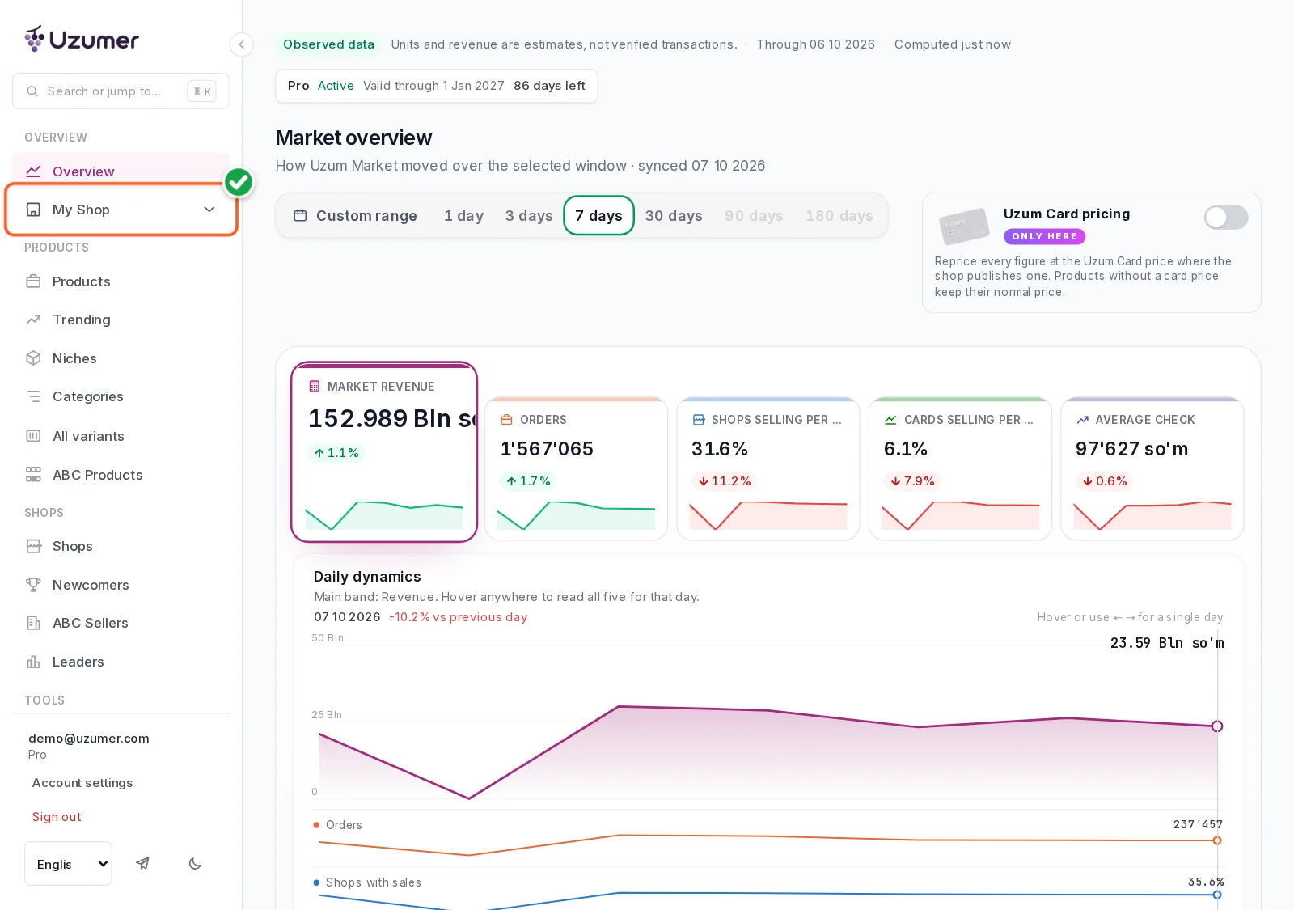This screenshot has height=910, width=1294.
Task: Switch to dark mode with moon icon
Action: point(195,863)
